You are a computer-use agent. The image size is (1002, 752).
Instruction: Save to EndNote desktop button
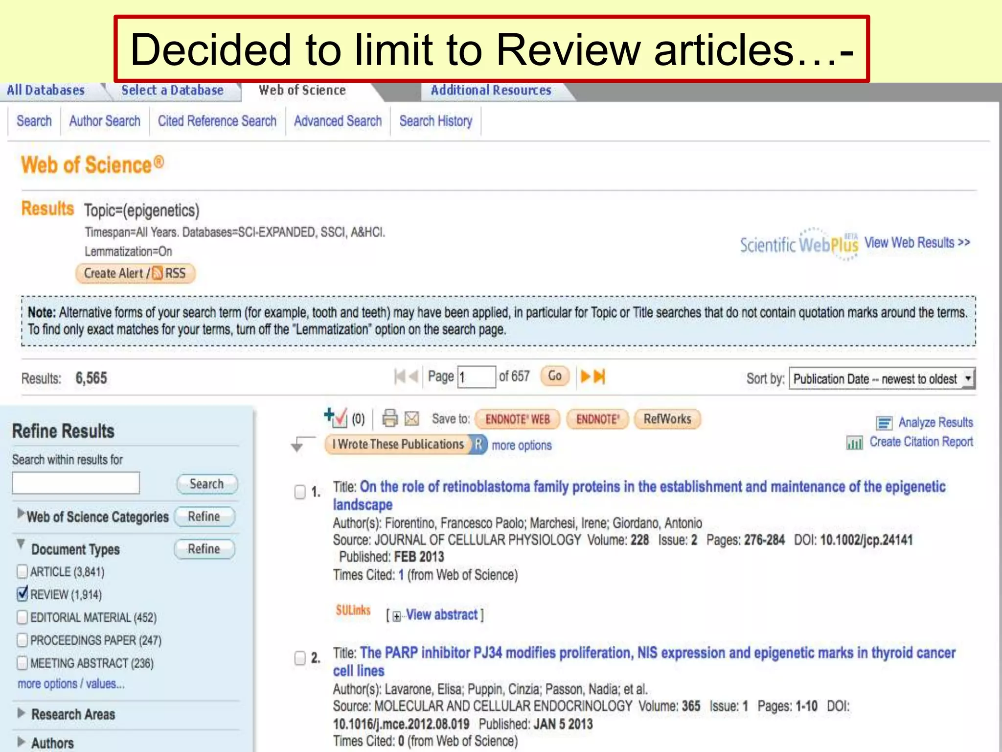597,420
